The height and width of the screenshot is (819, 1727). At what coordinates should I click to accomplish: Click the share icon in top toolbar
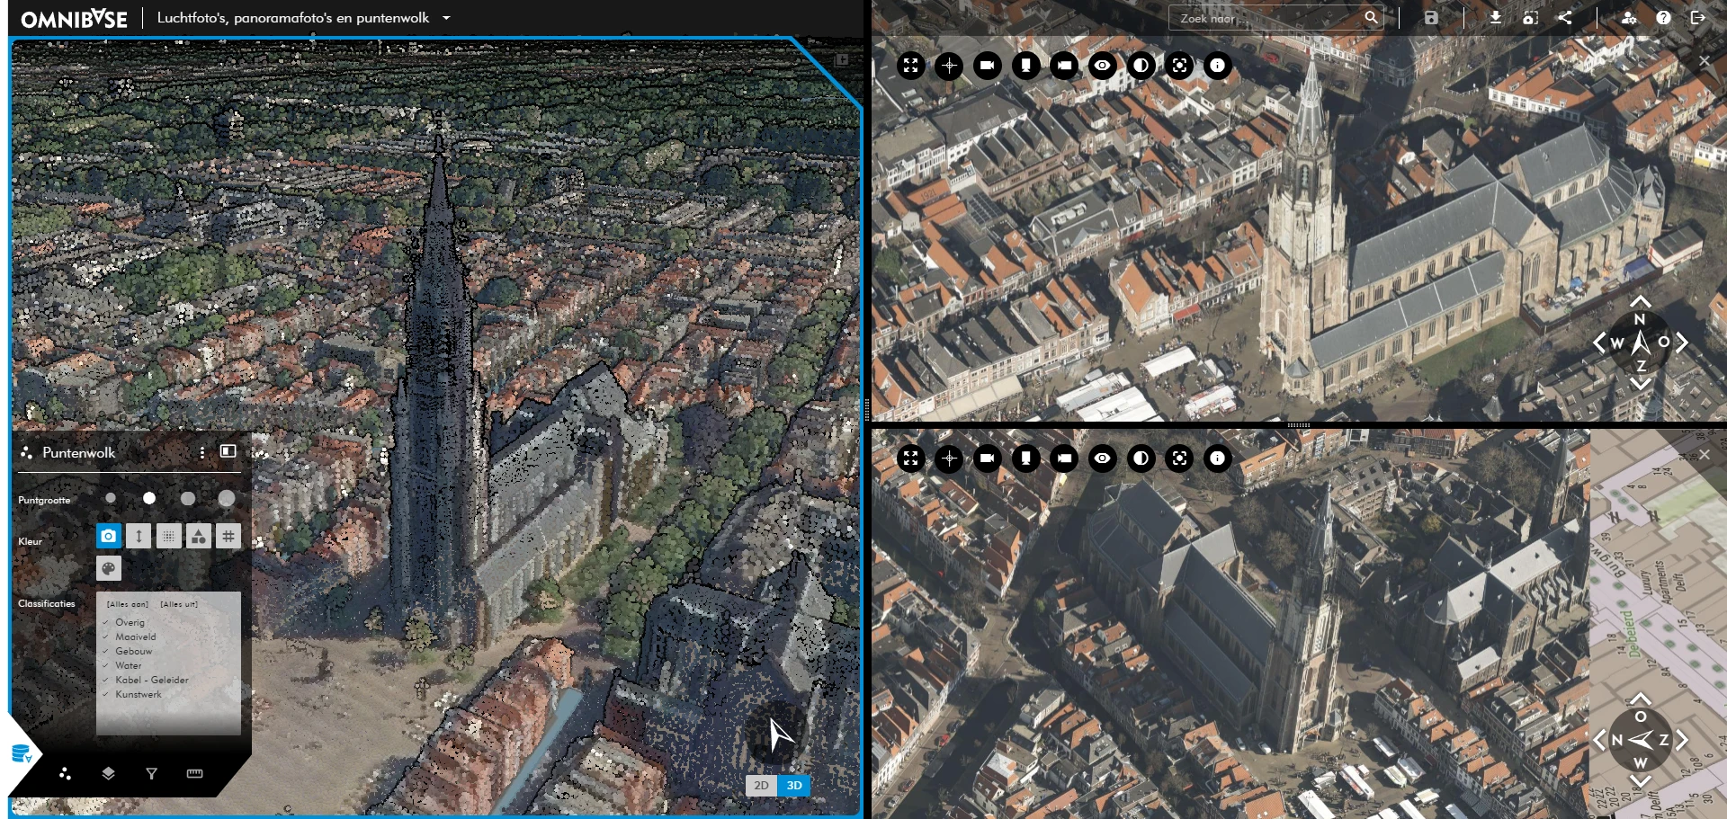(1565, 18)
